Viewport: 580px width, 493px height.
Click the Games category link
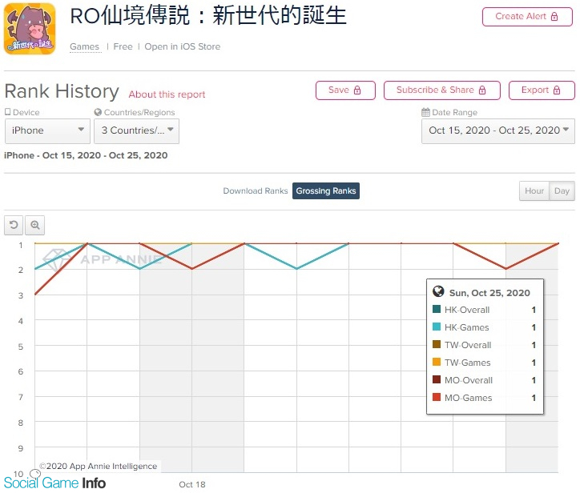[x=84, y=47]
